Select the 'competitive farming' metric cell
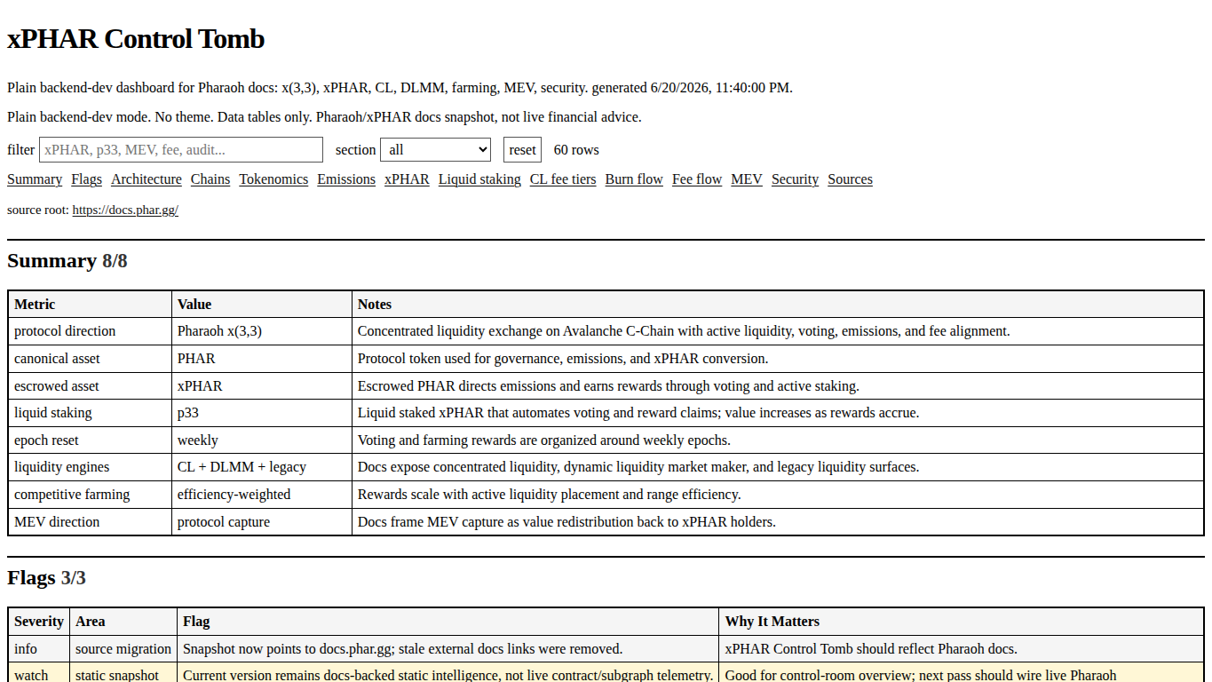Viewport: 1212px width, 682px height. (90, 495)
